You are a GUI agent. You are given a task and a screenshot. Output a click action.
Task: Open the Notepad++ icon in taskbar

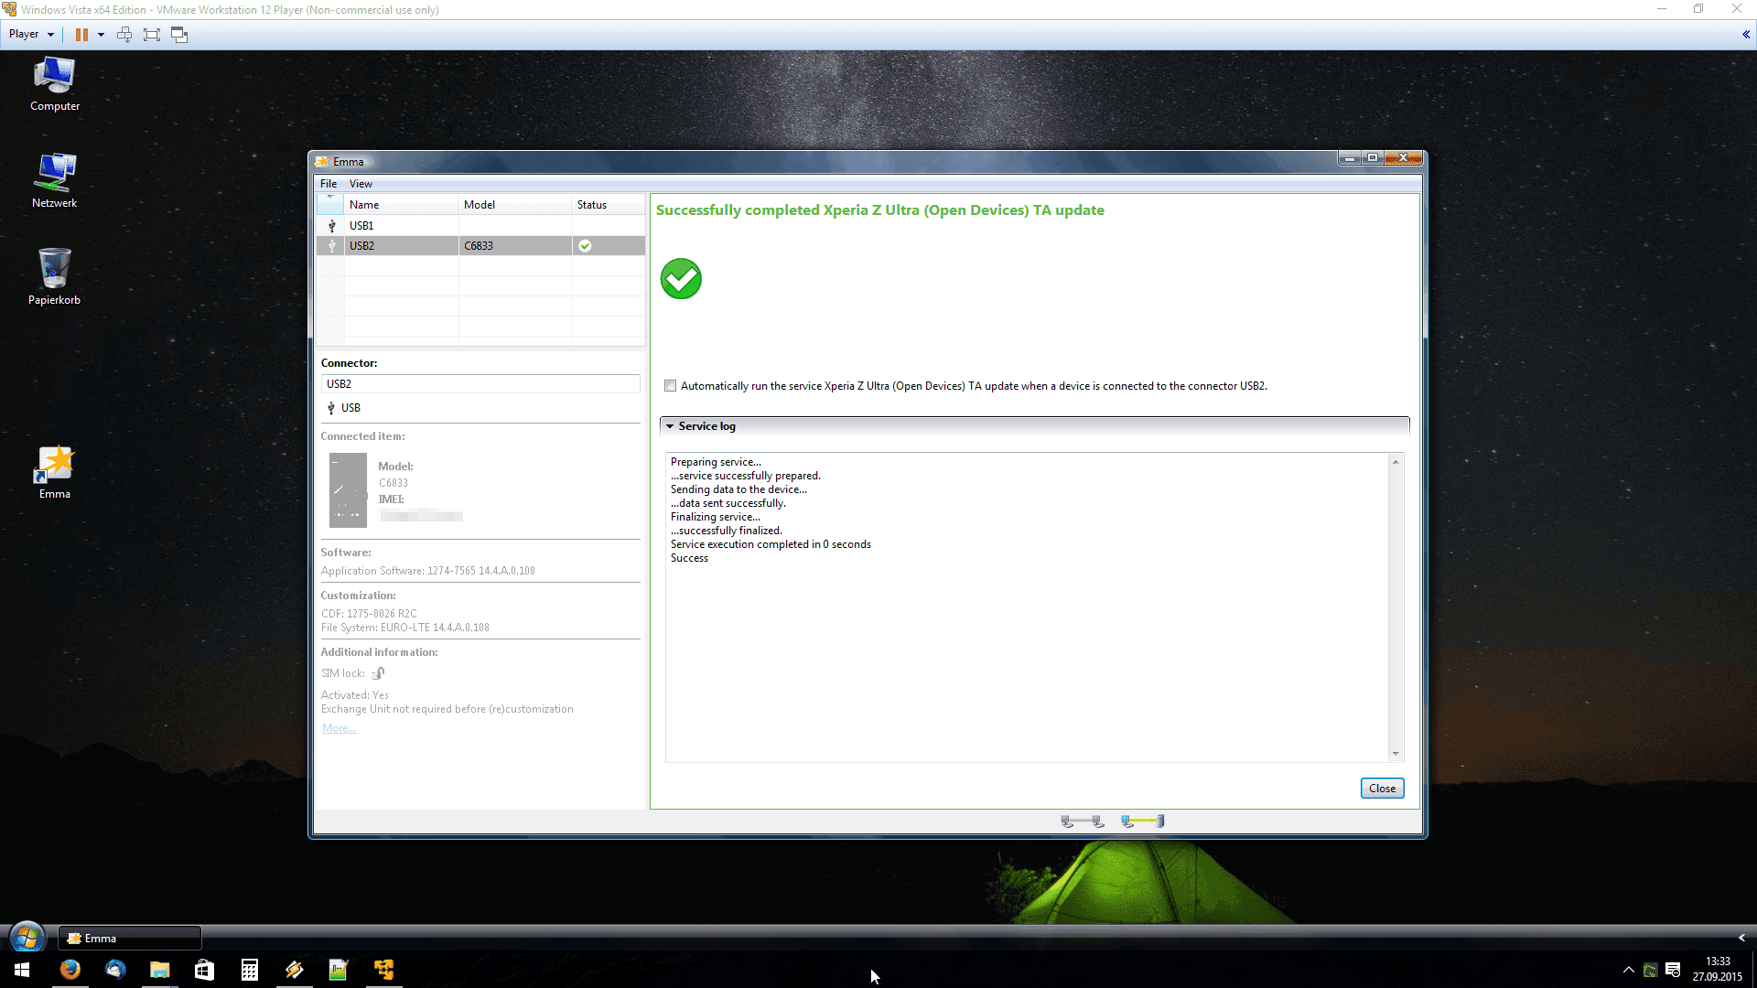pyautogui.click(x=339, y=970)
